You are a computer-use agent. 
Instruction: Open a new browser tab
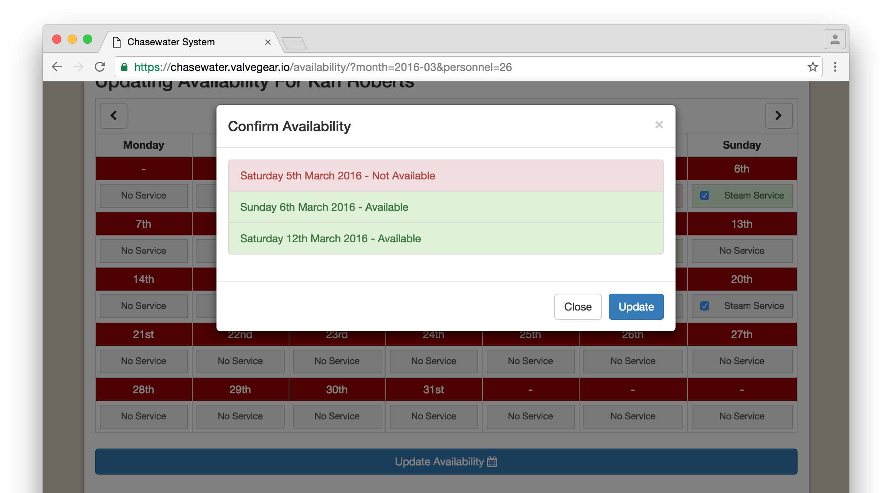[294, 43]
